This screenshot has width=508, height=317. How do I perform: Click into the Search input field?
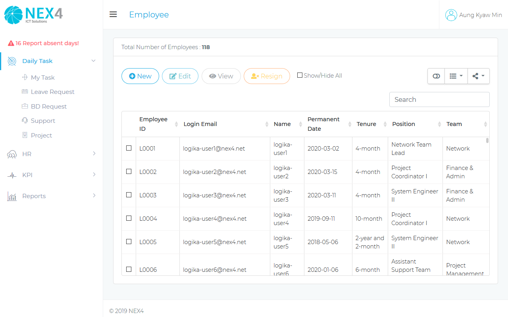click(439, 99)
